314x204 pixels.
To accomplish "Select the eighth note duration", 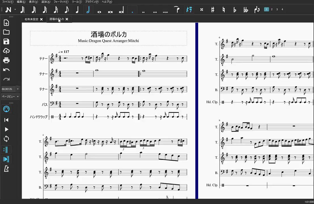I will click(67, 10).
